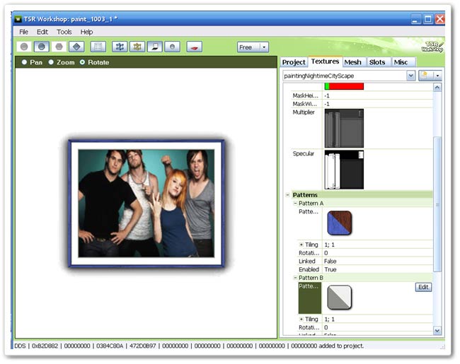460x364 pixels.
Task: Click the Edit button for Pattern B
Action: tap(423, 287)
